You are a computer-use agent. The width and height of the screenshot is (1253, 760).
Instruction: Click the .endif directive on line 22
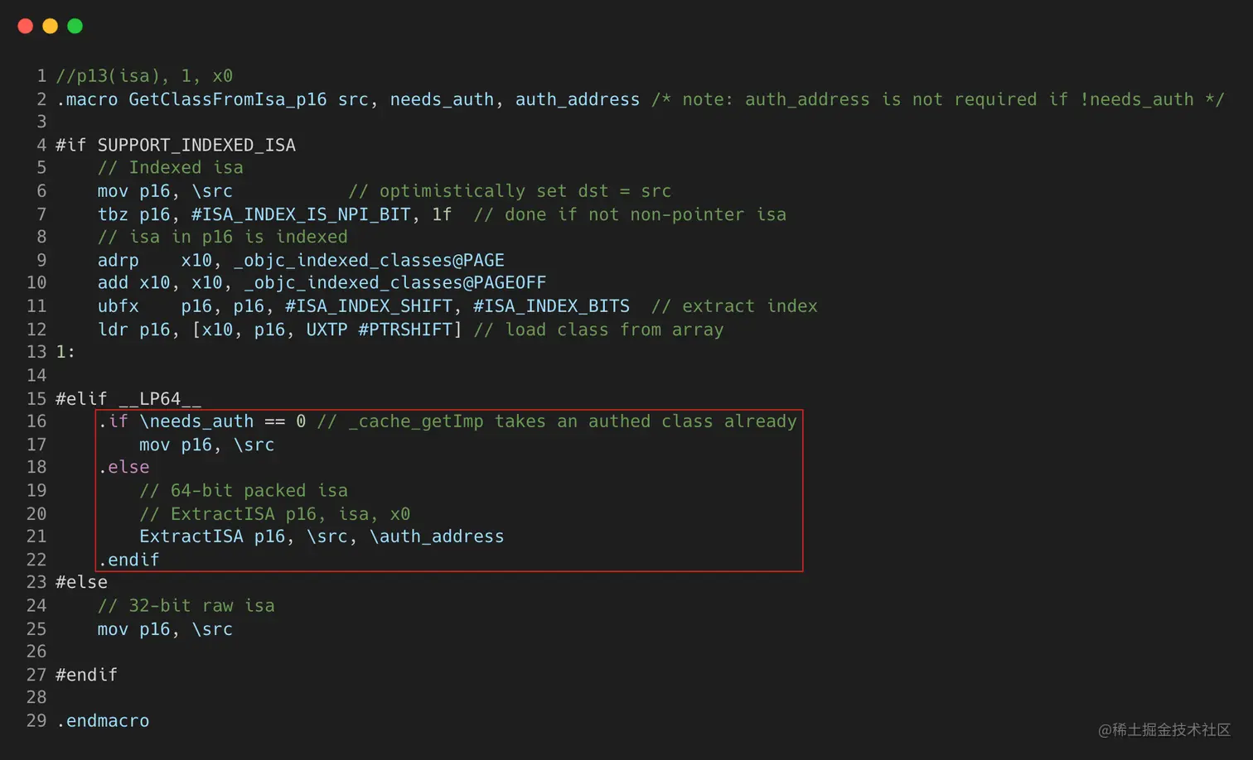[128, 560]
